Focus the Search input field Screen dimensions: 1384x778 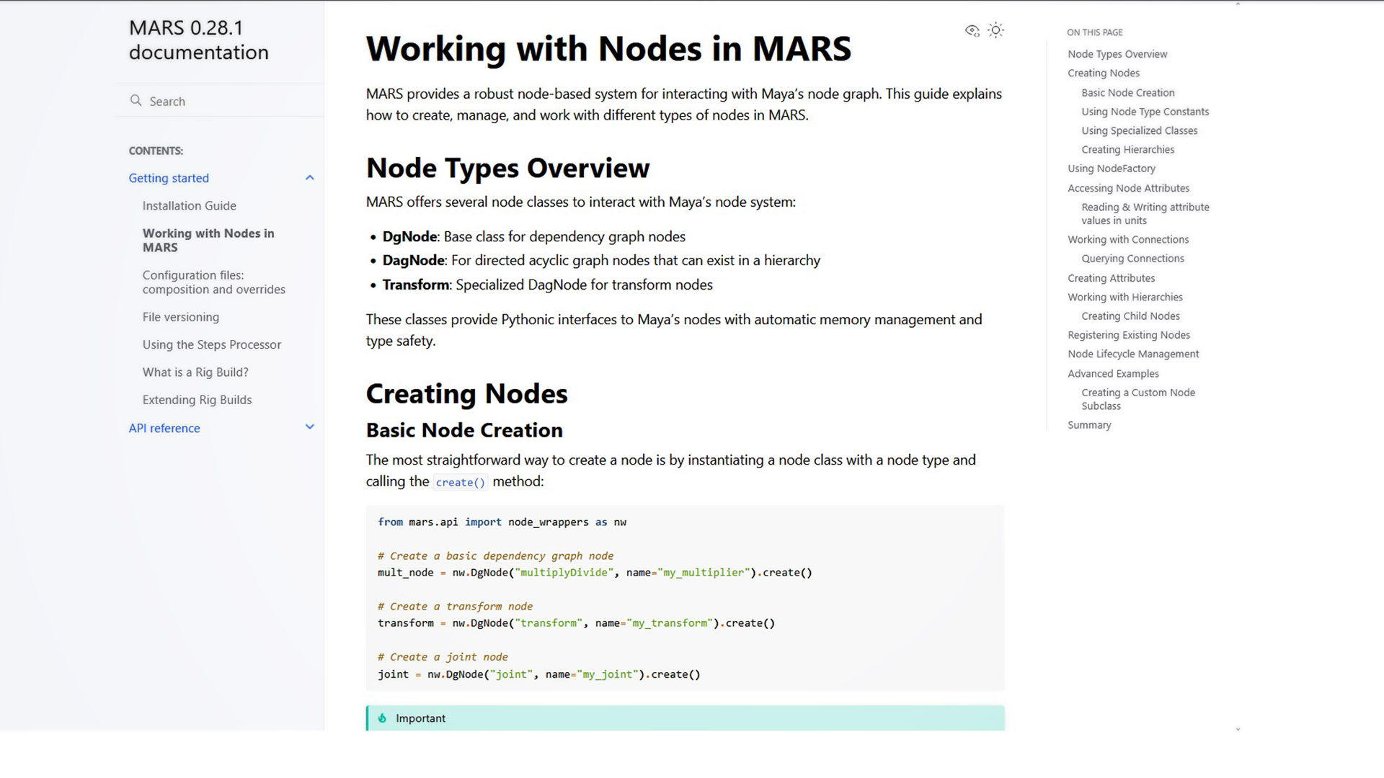click(219, 101)
